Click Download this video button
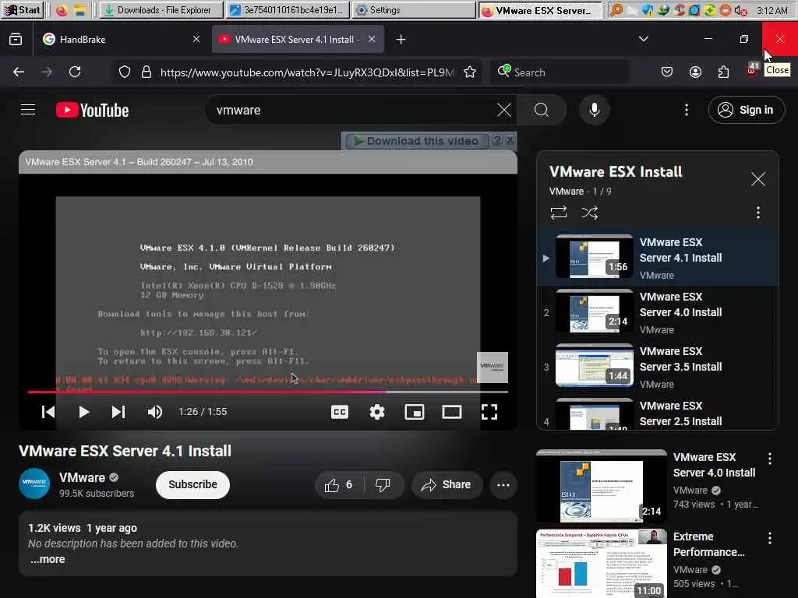 (x=417, y=141)
